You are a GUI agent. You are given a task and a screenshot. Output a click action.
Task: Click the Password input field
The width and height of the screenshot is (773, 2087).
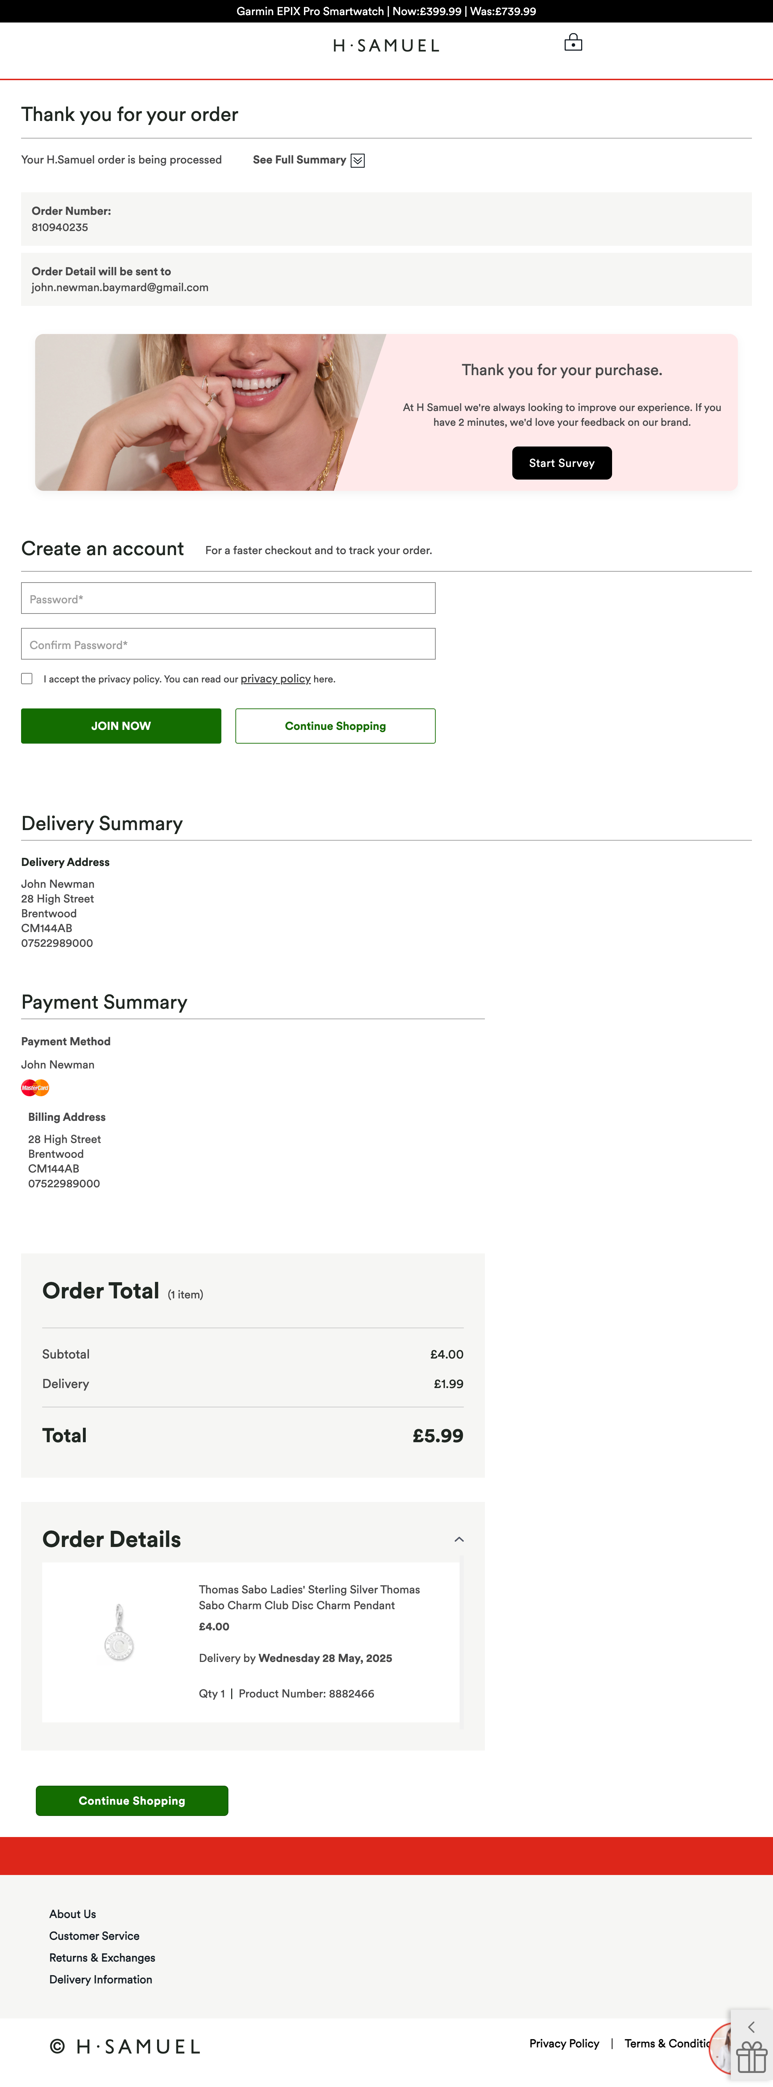pyautogui.click(x=228, y=599)
